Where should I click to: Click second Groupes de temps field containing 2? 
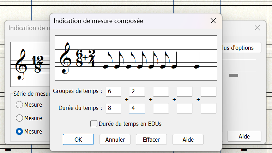click(137, 92)
